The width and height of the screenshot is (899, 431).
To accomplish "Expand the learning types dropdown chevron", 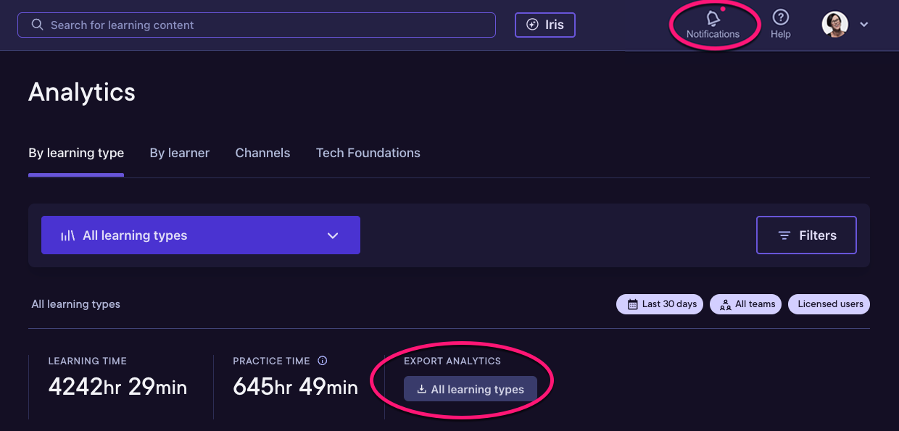I will (x=333, y=235).
